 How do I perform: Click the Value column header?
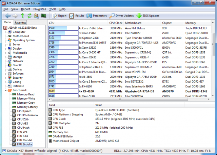[139, 105]
